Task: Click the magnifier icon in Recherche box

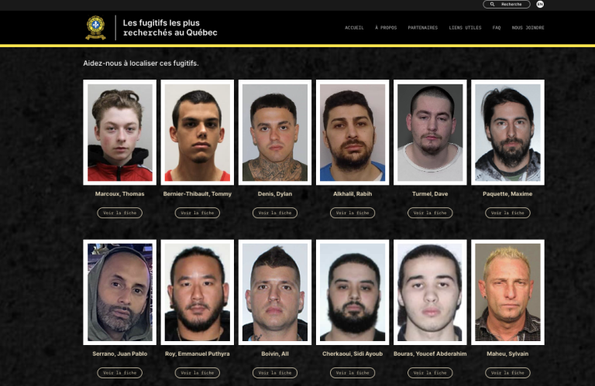Action: 492,4
